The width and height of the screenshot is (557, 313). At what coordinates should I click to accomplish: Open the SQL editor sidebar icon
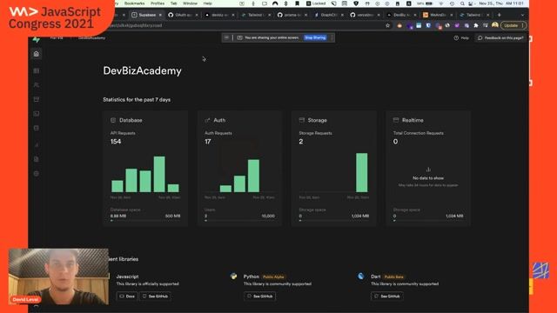tap(37, 114)
